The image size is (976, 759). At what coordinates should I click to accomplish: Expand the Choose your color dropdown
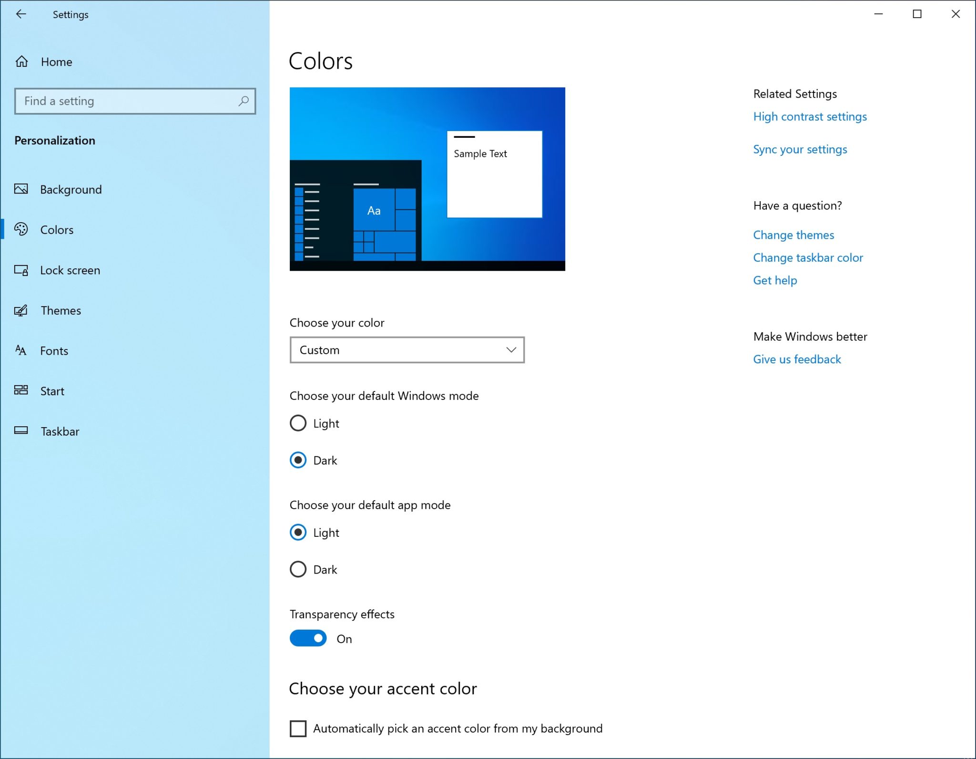point(407,349)
